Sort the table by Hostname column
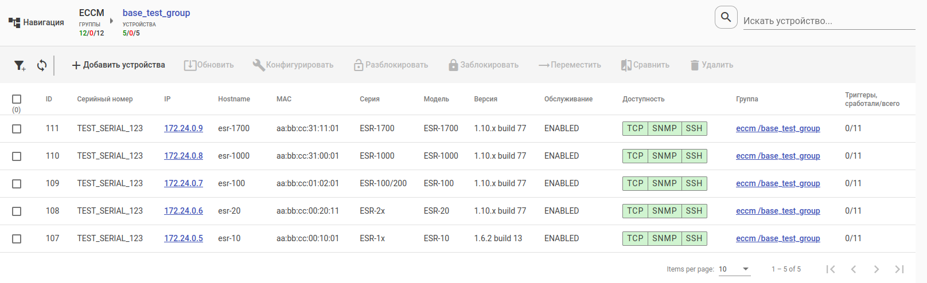The width and height of the screenshot is (927, 283). [234, 99]
